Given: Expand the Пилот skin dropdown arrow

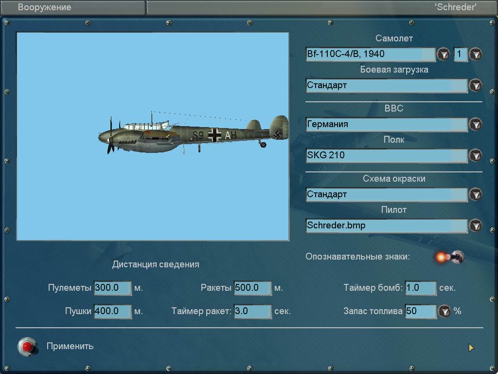Looking at the screenshot, I should (476, 225).
